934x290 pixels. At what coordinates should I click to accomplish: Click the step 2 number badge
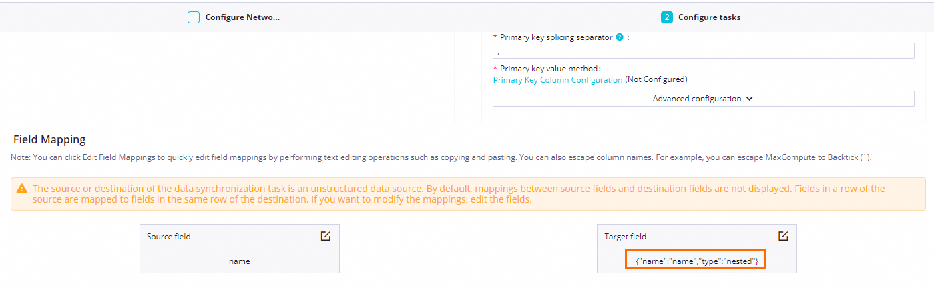666,17
